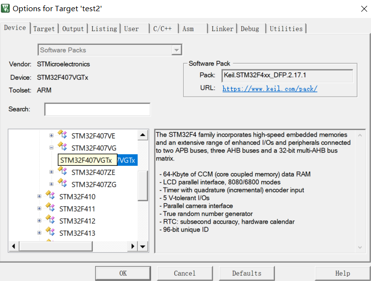Viewport: 371px width, 281px height.
Task: Switch to the Target tab
Action: click(x=44, y=29)
